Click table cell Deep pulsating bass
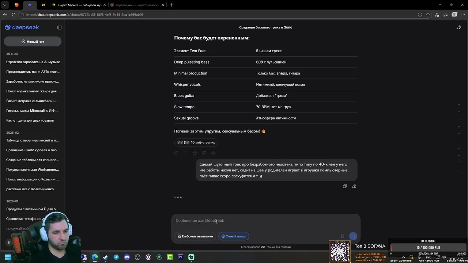 click(x=192, y=62)
